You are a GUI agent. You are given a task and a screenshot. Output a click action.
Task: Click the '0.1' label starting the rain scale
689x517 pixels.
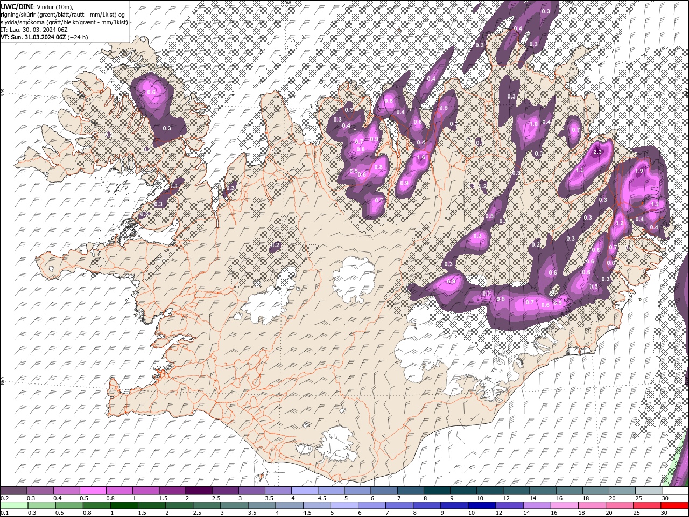4,513
